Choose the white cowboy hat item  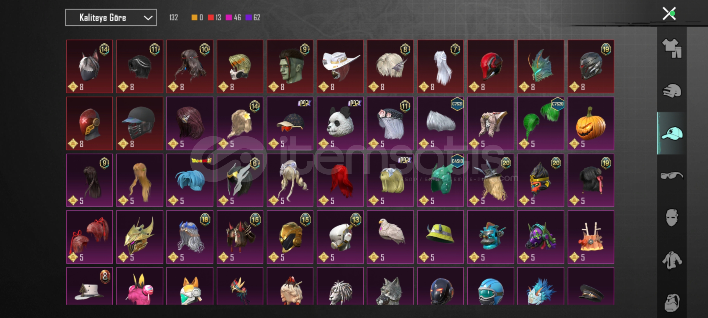point(340,67)
